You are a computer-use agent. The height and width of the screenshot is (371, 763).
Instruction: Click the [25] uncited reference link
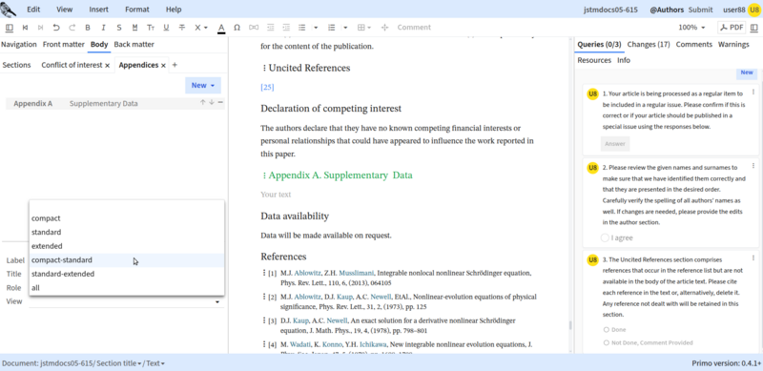[x=267, y=87]
